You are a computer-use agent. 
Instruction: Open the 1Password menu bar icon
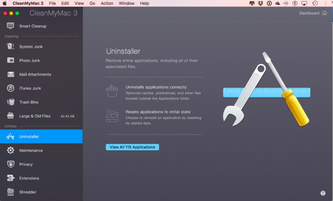(269, 3)
